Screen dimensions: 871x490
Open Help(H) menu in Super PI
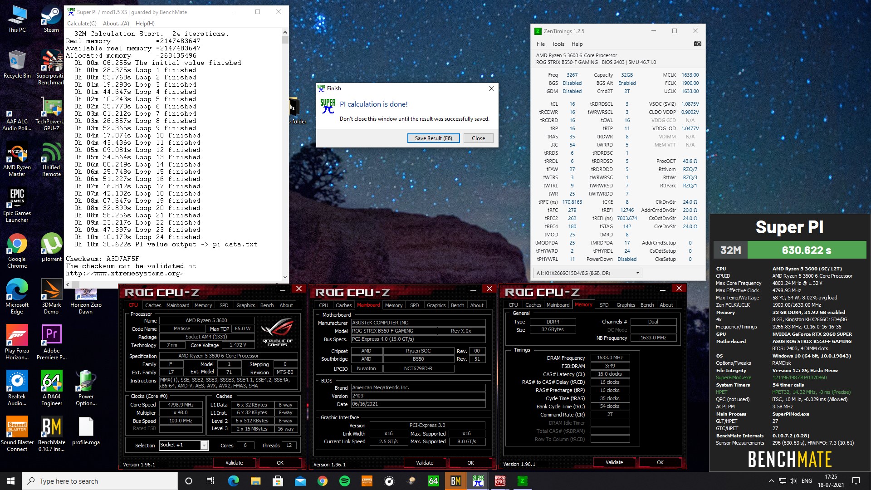tap(145, 24)
